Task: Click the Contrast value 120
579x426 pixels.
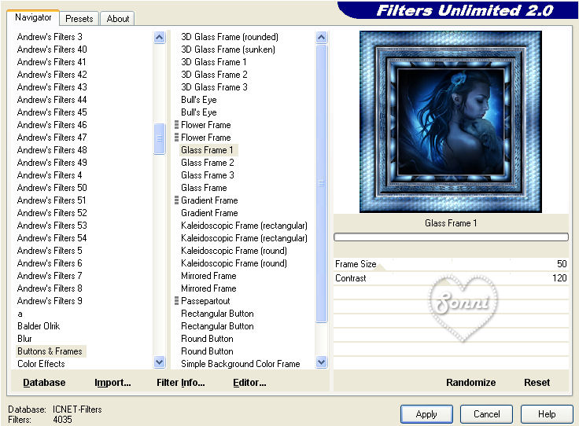Action: [x=559, y=278]
